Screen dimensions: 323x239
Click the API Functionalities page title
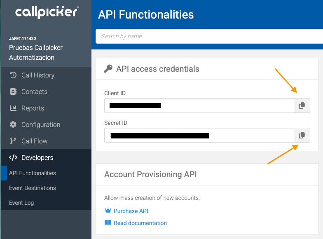pos(146,15)
